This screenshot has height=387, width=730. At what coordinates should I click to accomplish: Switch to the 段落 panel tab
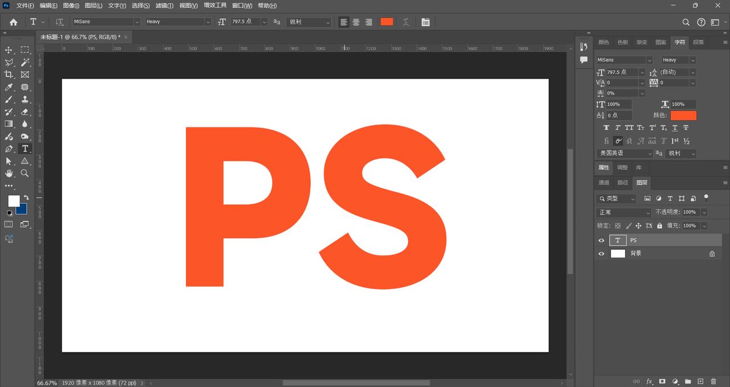[698, 42]
